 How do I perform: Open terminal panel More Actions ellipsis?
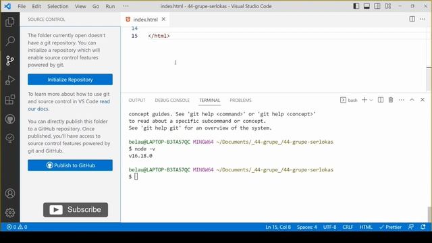click(402, 100)
